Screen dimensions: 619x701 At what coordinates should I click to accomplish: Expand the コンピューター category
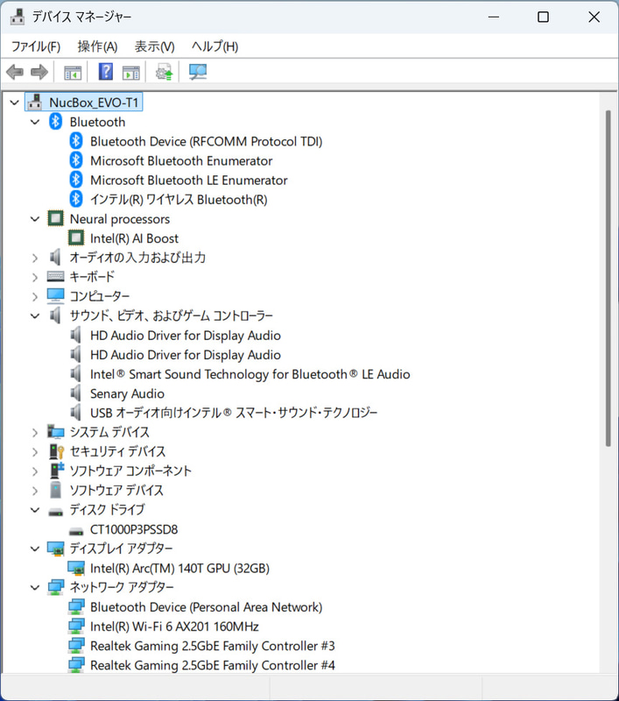tap(35, 296)
